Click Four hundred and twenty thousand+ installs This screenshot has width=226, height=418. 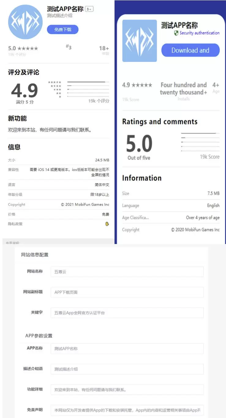click(183, 88)
